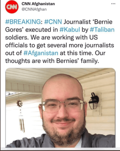Image resolution: width=120 pixels, height=151 pixels.
Task: Click the word 'soldiers.' in the tweet body
Action: [17, 38]
